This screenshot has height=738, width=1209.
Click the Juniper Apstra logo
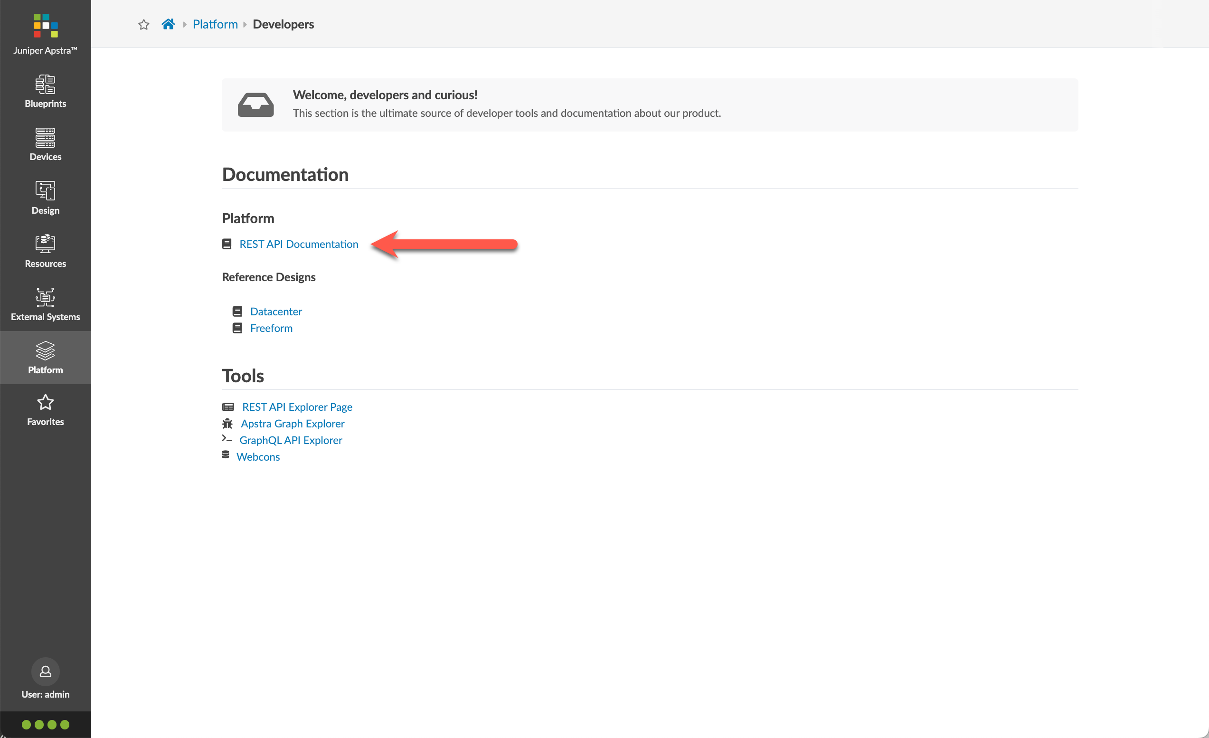(x=45, y=27)
